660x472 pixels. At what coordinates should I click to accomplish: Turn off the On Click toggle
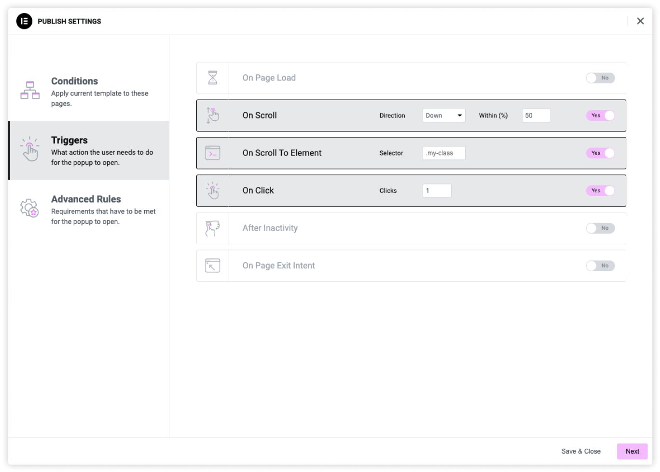pyautogui.click(x=600, y=191)
